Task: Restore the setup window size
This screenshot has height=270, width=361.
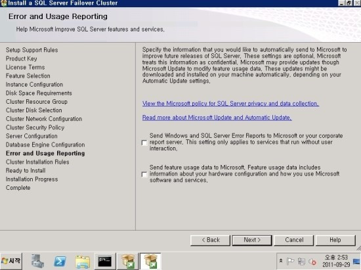Action: 349,3
